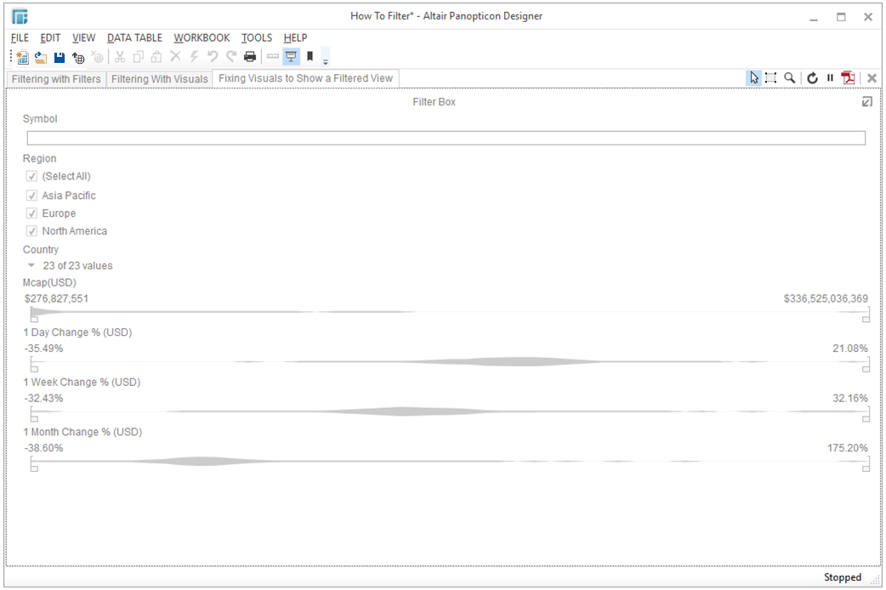Screen dimensions: 886x590
Task: Open a workbook using the folder icon
Action: [41, 57]
